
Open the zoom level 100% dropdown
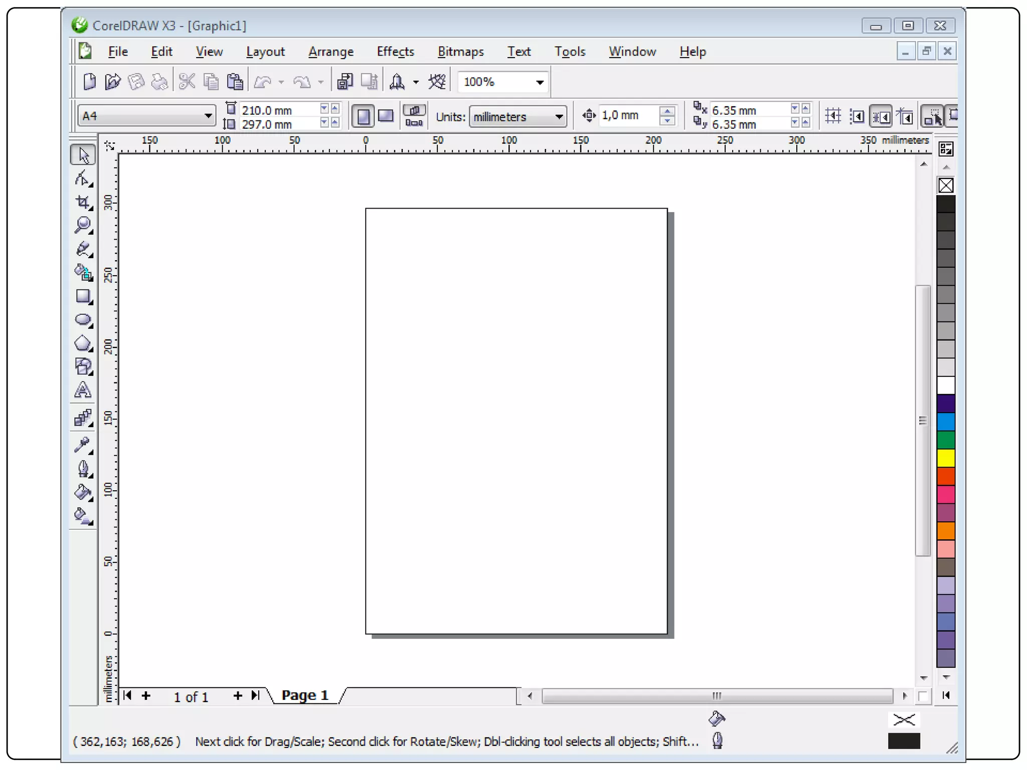540,82
